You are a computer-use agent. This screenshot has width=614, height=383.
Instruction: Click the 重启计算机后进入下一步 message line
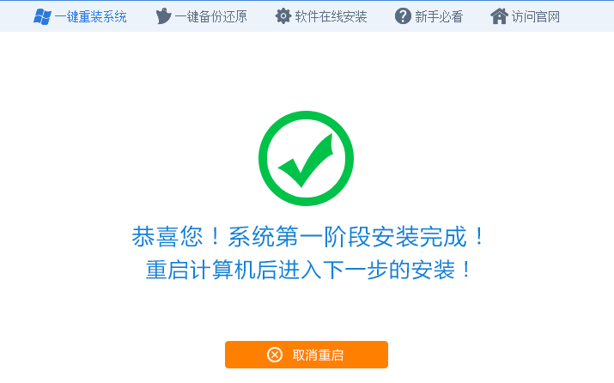tap(308, 270)
